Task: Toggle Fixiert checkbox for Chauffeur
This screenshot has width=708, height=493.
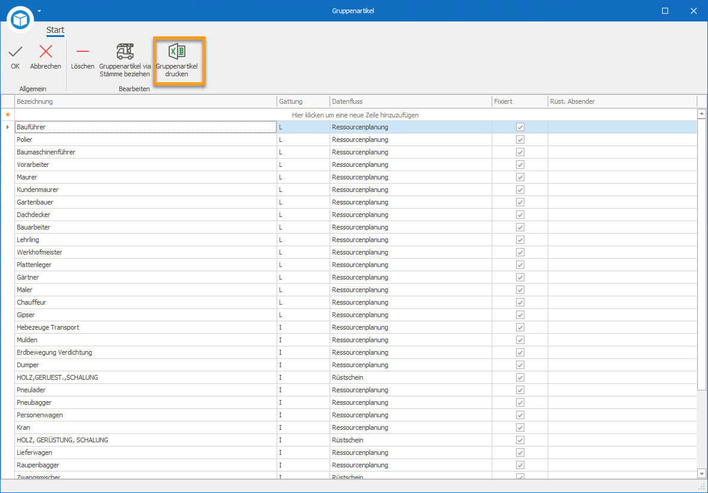Action: (x=520, y=302)
